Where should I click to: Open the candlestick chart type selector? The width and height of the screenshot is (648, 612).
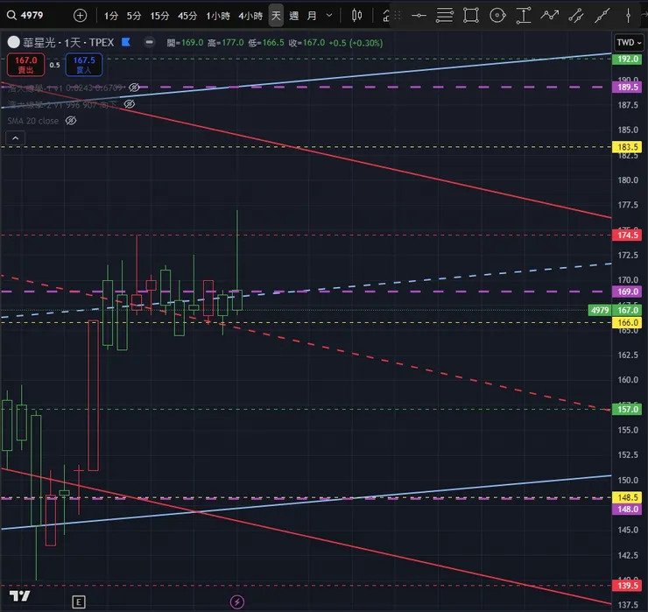356,16
